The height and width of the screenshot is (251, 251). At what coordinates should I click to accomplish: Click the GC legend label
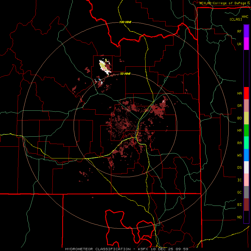239,192
